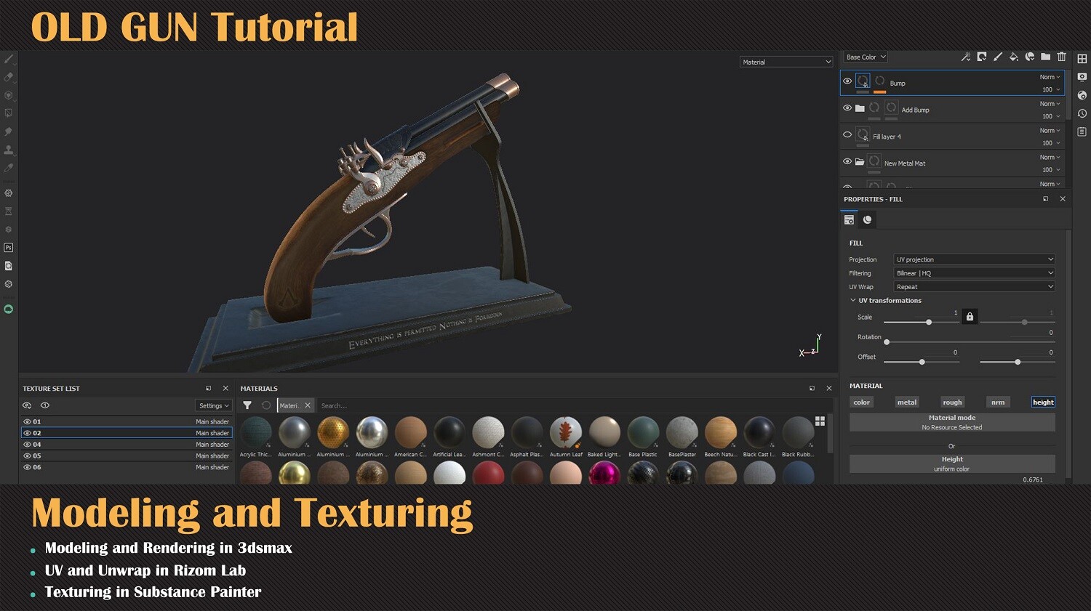Click the Photoshop export plugin icon
The image size is (1091, 611).
pyautogui.click(x=9, y=248)
